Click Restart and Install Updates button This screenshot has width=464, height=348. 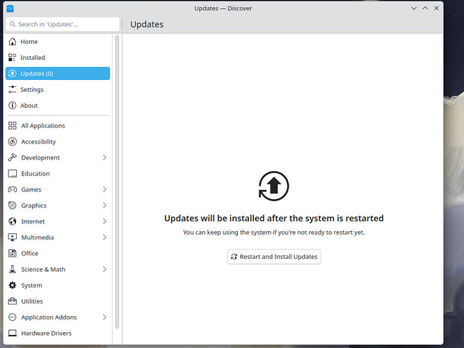[x=273, y=257]
